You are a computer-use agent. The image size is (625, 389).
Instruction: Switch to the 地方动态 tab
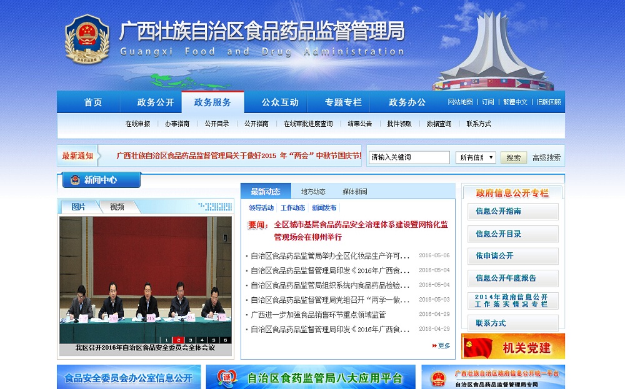313,192
